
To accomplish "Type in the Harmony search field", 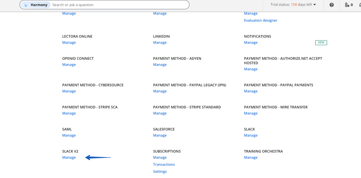I will pos(118,5).
